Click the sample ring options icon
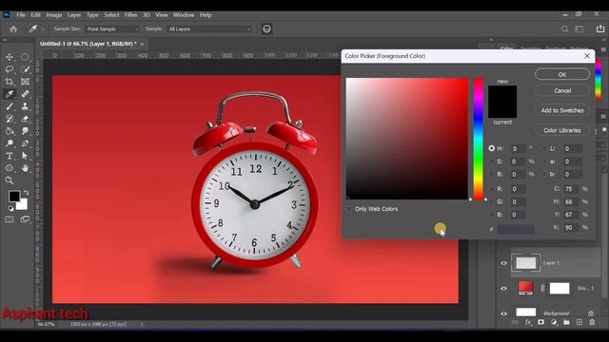 click(x=266, y=29)
